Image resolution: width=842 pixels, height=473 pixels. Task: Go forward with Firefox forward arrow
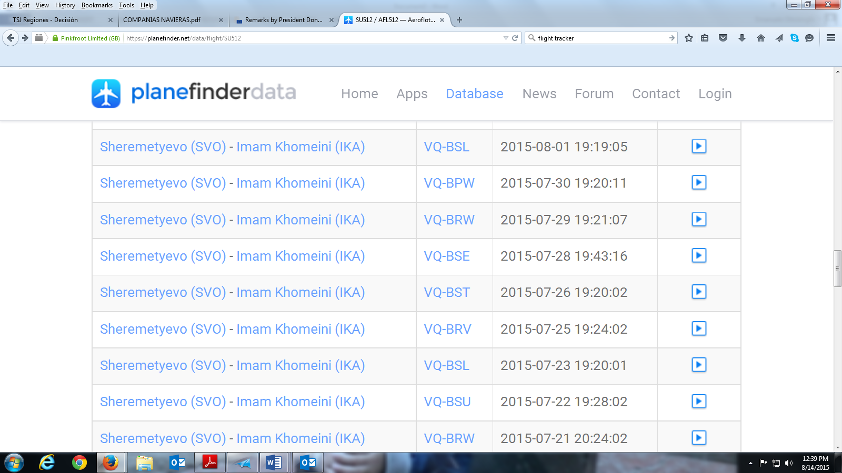pyautogui.click(x=25, y=38)
